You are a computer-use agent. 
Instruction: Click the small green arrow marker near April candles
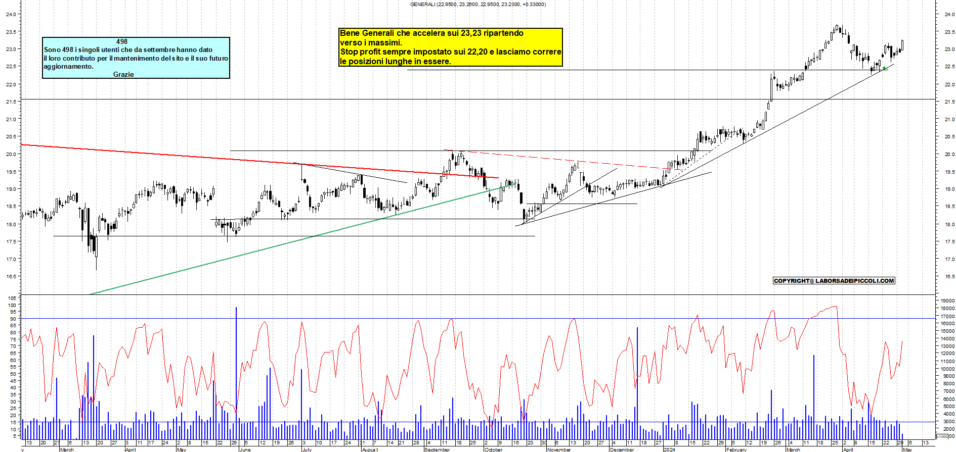click(884, 68)
